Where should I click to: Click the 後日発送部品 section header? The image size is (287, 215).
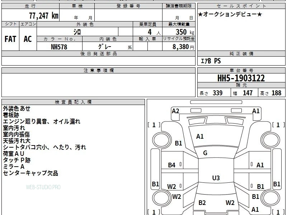pyautogui.click(x=98, y=54)
